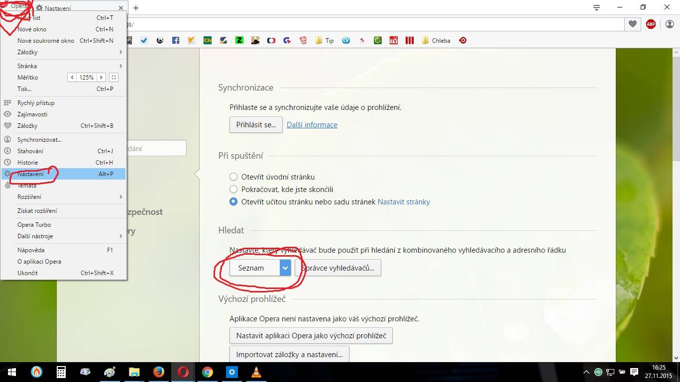This screenshot has width=680, height=382.
Task: Open VLC media player from taskbar
Action: 256,372
